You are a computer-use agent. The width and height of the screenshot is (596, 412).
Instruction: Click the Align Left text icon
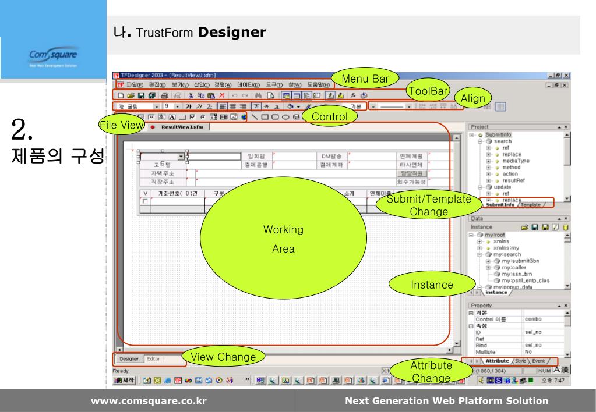pyautogui.click(x=223, y=106)
